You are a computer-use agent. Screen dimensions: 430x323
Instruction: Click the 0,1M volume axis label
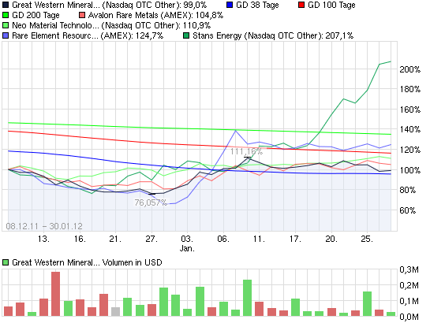pos(409,301)
